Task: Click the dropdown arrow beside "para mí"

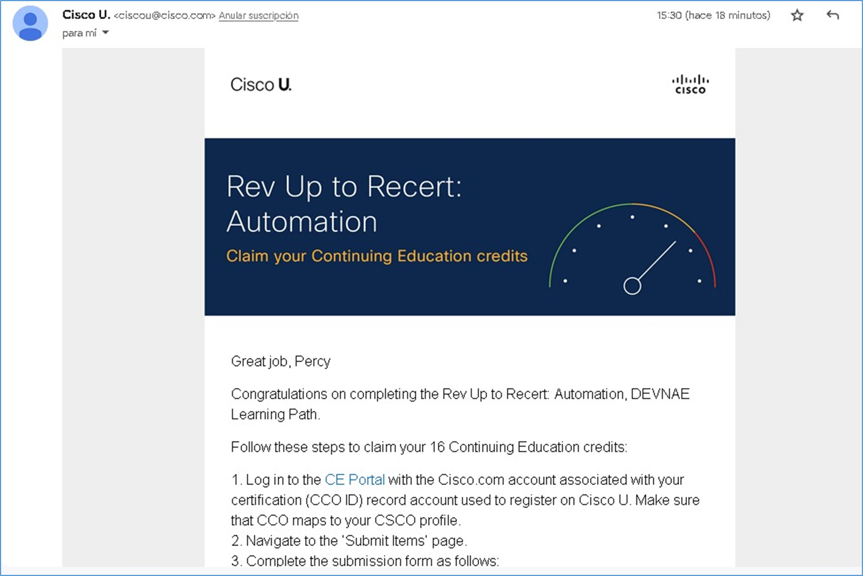Action: pyautogui.click(x=106, y=32)
